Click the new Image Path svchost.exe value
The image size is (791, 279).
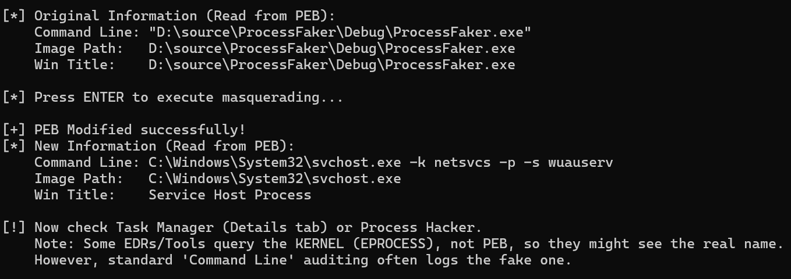[x=274, y=178]
